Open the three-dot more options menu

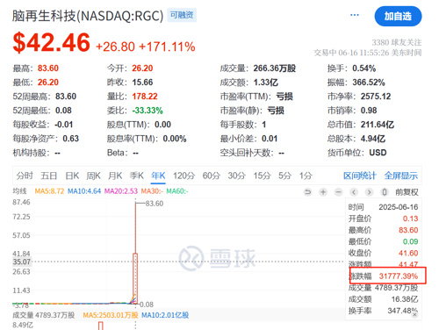(x=355, y=15)
